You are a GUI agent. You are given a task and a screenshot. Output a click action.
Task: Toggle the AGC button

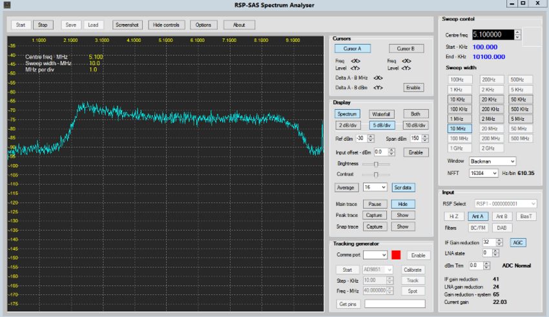[x=518, y=243]
